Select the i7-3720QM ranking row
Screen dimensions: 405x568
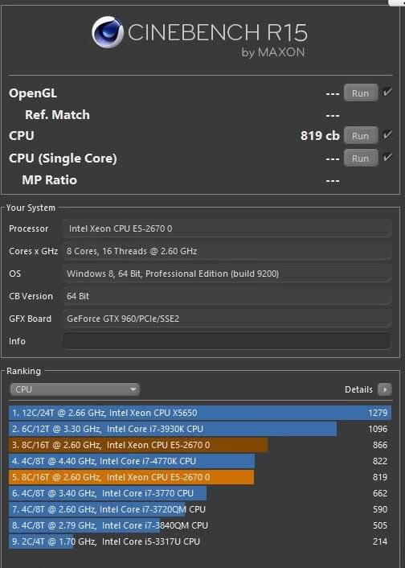click(x=200, y=509)
